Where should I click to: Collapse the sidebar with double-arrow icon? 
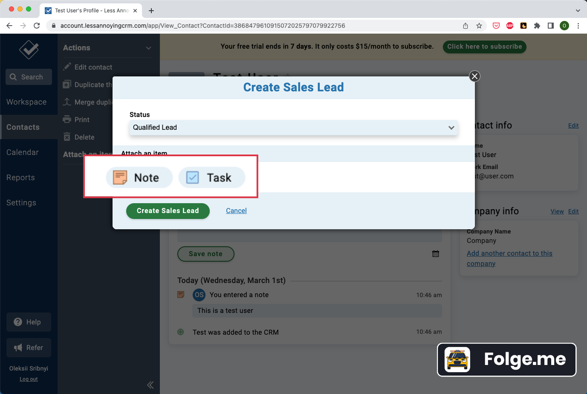(150, 385)
